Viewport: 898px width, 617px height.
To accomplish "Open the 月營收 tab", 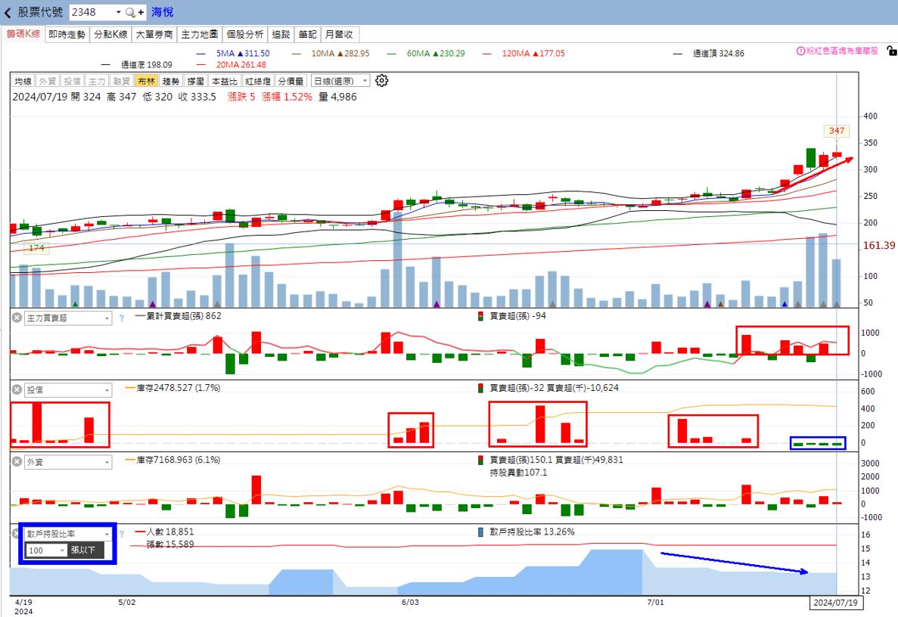I will [339, 34].
